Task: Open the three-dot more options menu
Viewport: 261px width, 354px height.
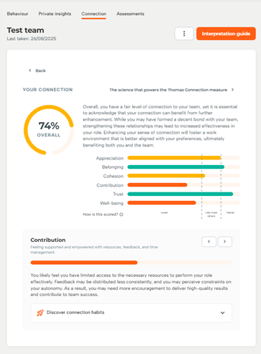Action: [x=184, y=34]
